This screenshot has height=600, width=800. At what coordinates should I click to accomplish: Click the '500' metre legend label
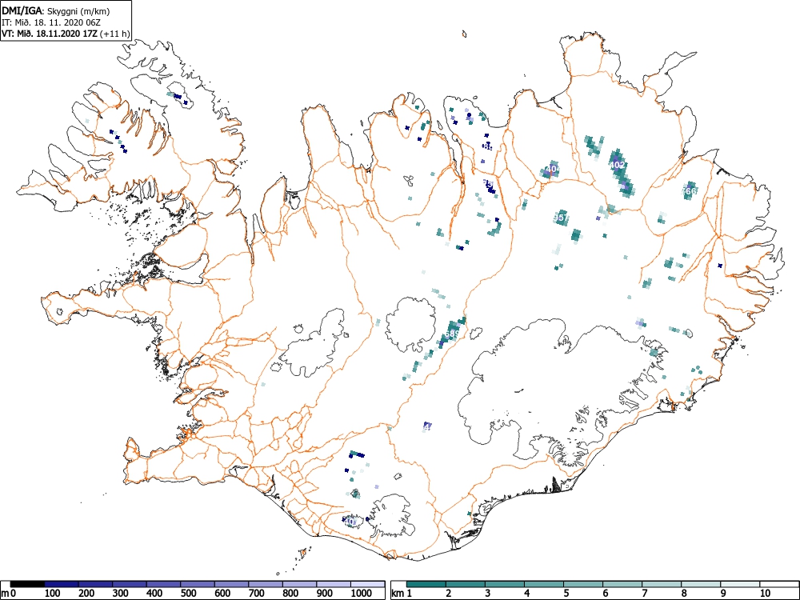[188, 594]
